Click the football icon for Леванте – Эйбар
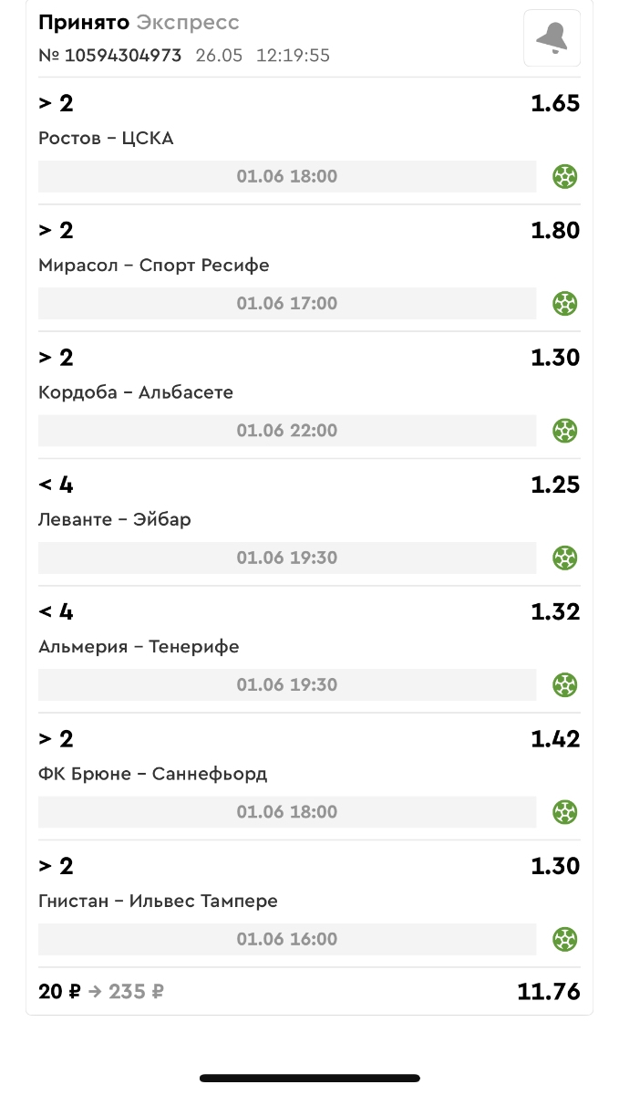 [x=565, y=557]
